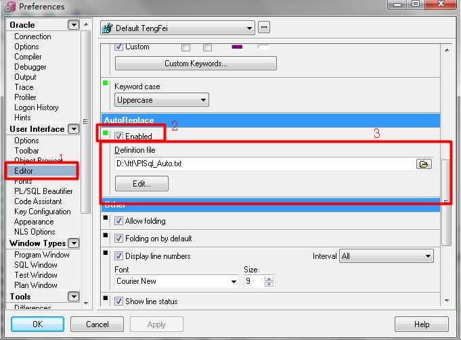Click the black indicator beside Show line status
Screen dimensions: 461x340
tap(106, 297)
